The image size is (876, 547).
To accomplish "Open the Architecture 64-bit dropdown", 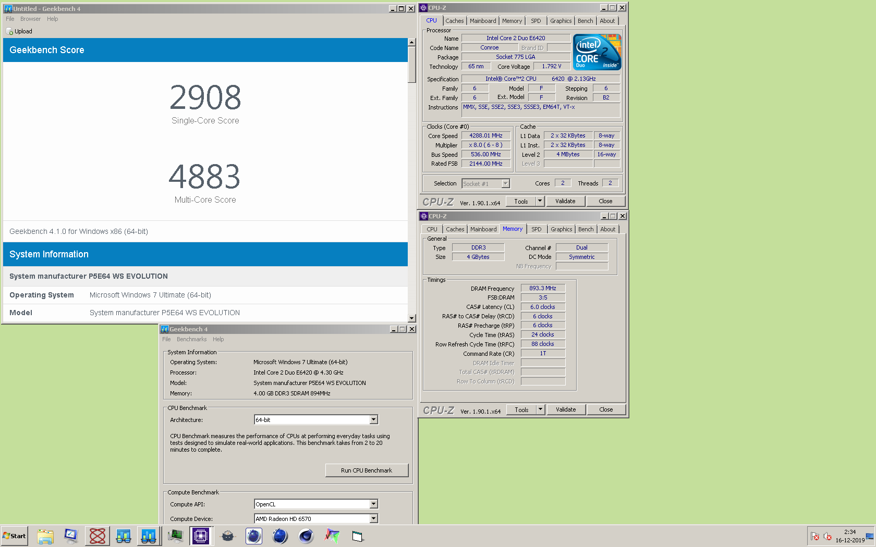I will tap(373, 420).
